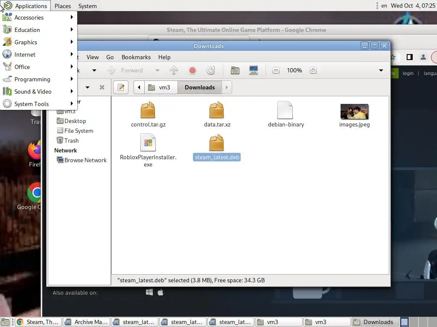Viewport: 437px width, 327px height.
Task: Open the Forward history dropdown arrow
Action: tap(157, 70)
